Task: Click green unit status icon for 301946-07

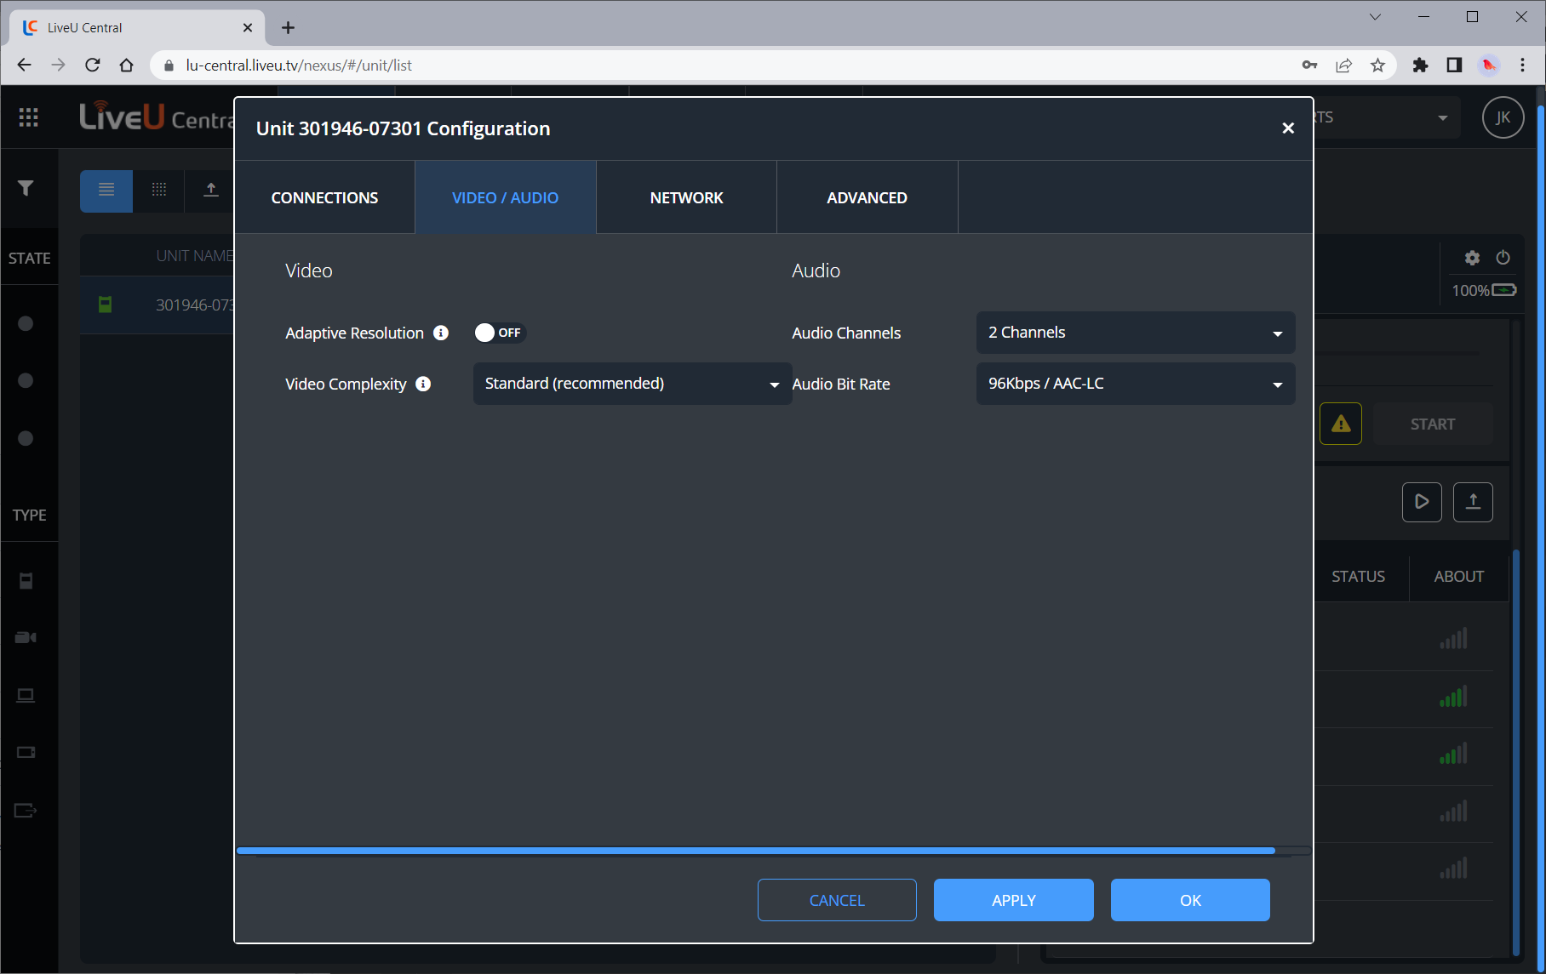Action: point(106,305)
